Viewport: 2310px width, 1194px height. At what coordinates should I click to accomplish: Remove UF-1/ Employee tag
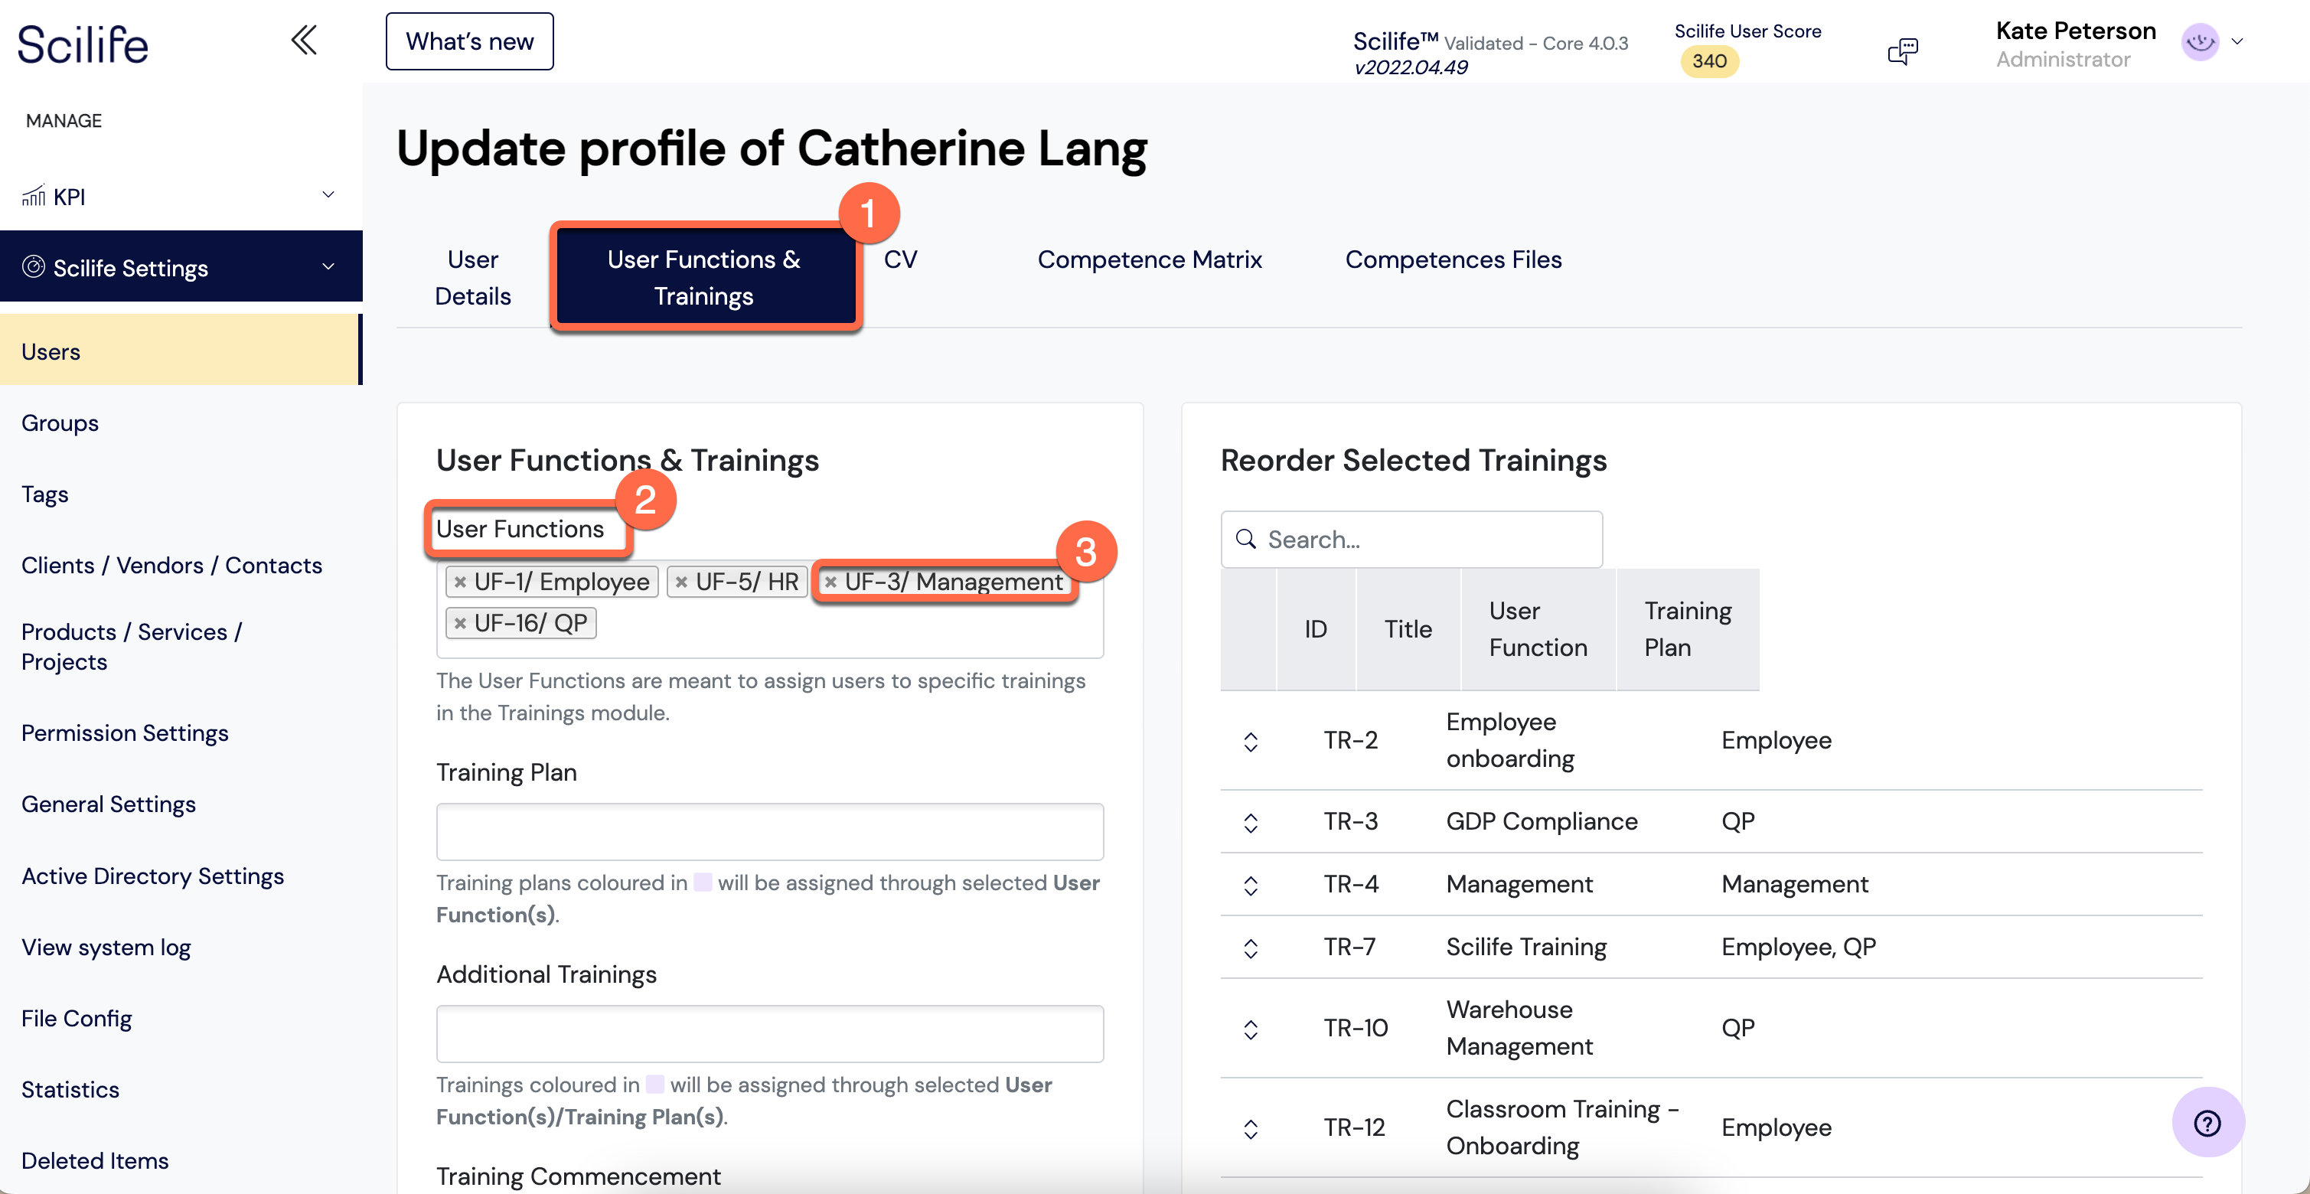click(x=460, y=582)
